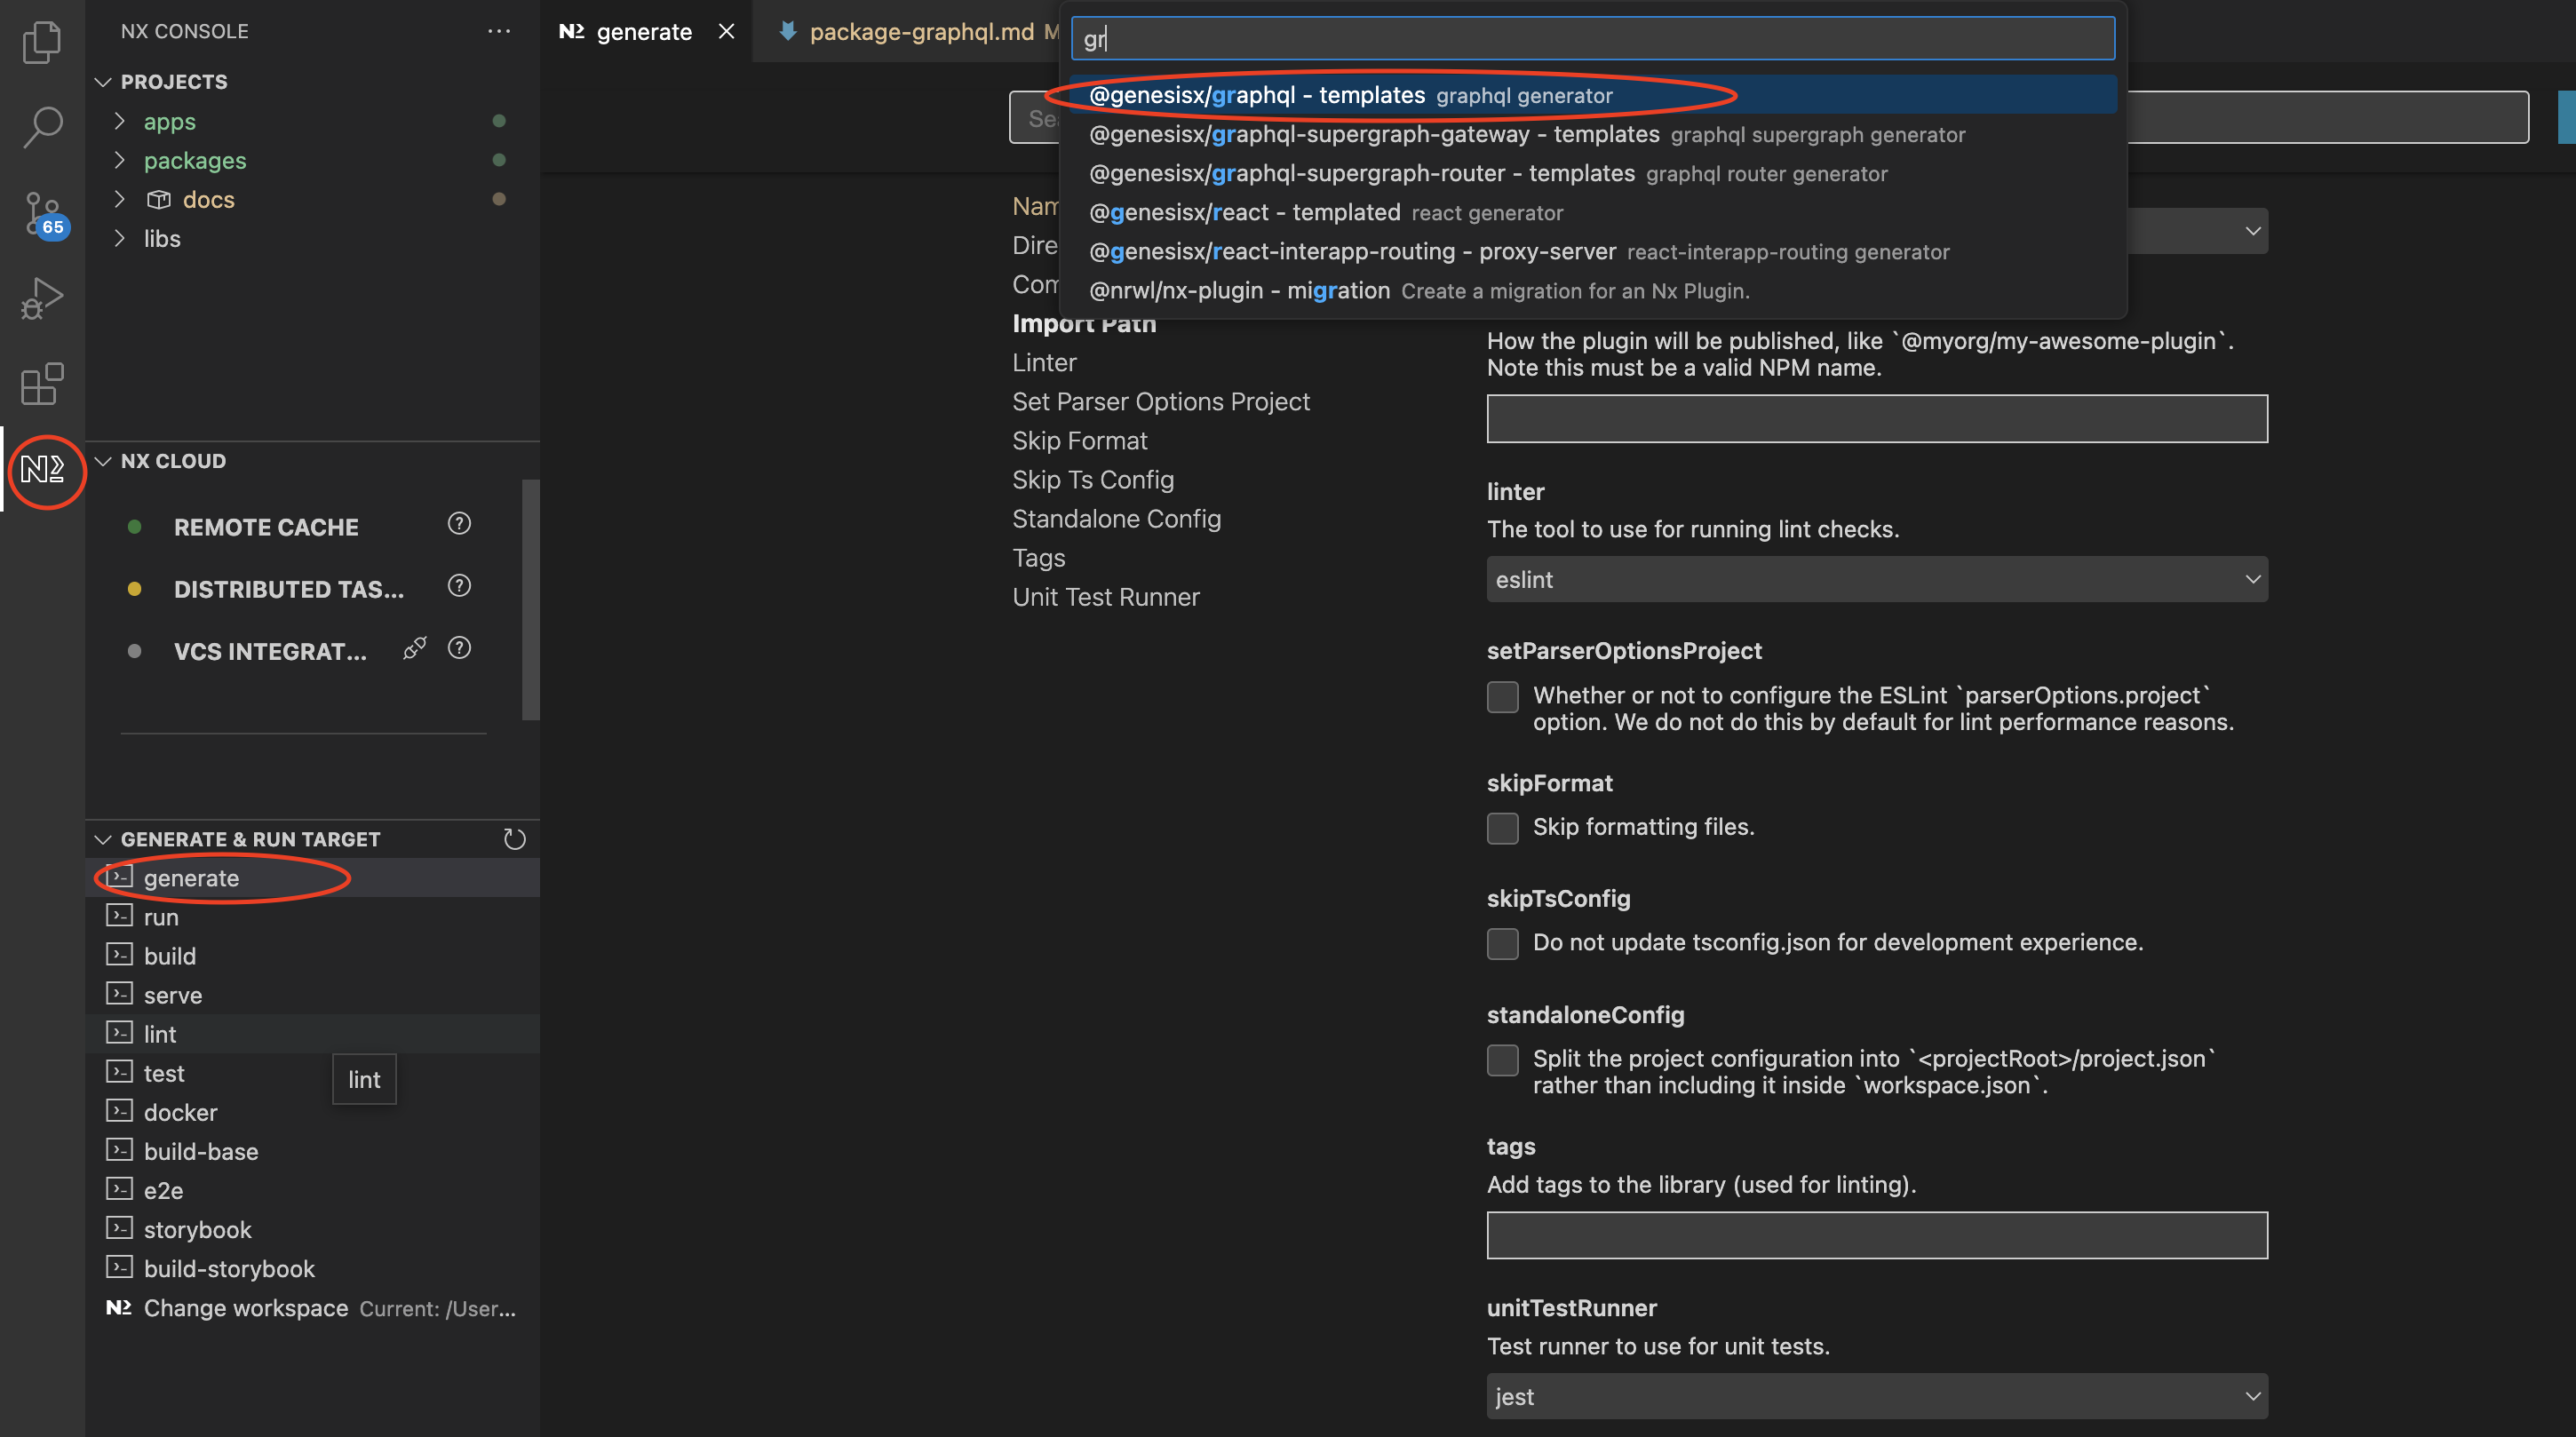Open NX Console more actions ellipsis
This screenshot has height=1437, width=2576.
pyautogui.click(x=499, y=31)
